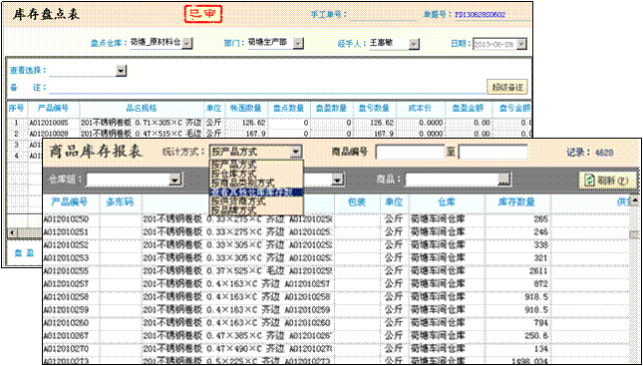Viewport: 643px width, 366px height.
Task: Open the 经手人 handler dropdown arrow
Action: tap(414, 43)
